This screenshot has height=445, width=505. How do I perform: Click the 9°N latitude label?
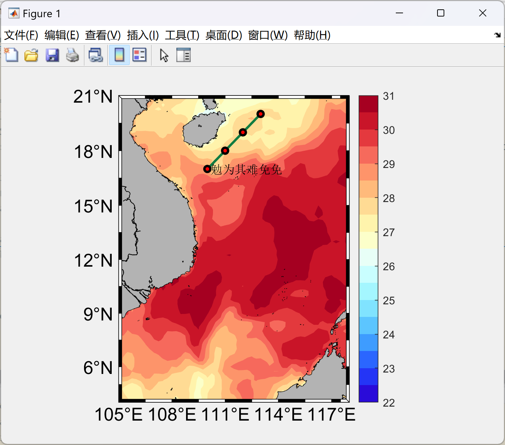(98, 314)
